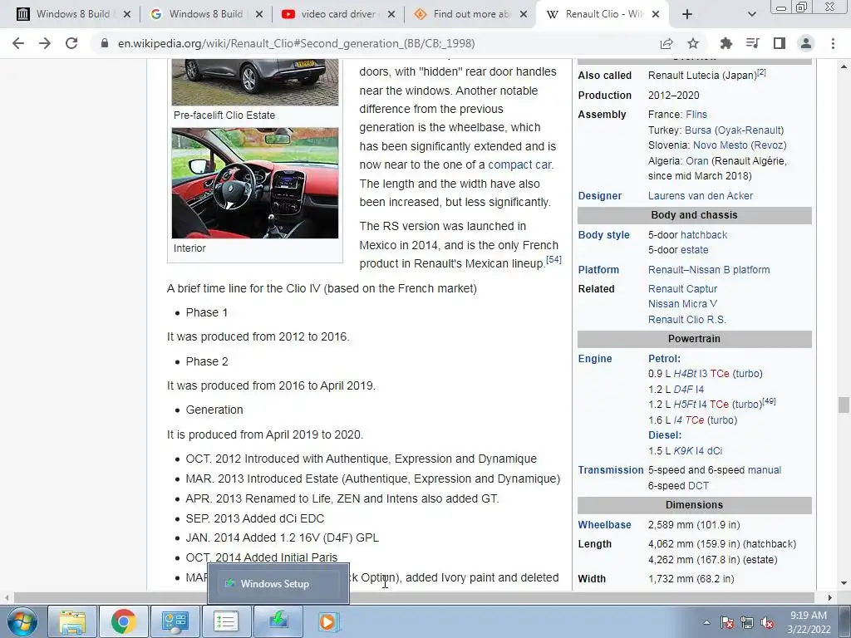This screenshot has width=851, height=638.
Task: Follow the Designer label link
Action: click(600, 196)
